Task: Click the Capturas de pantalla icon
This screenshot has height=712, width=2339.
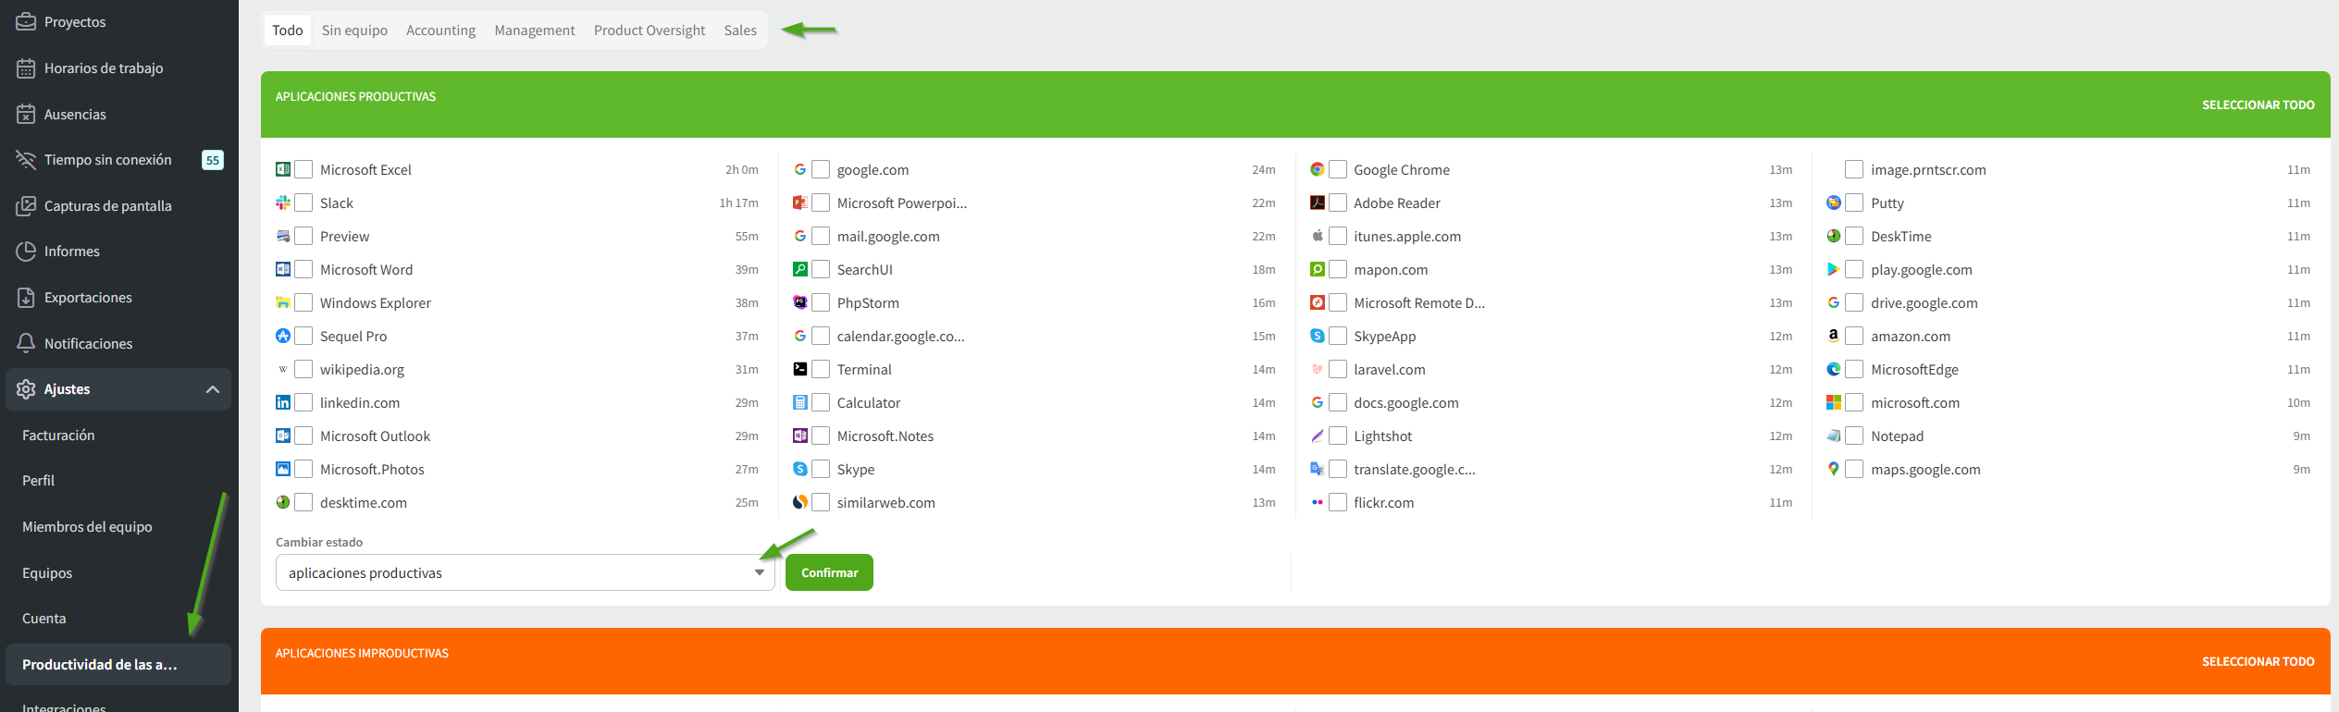Action: coord(26,205)
